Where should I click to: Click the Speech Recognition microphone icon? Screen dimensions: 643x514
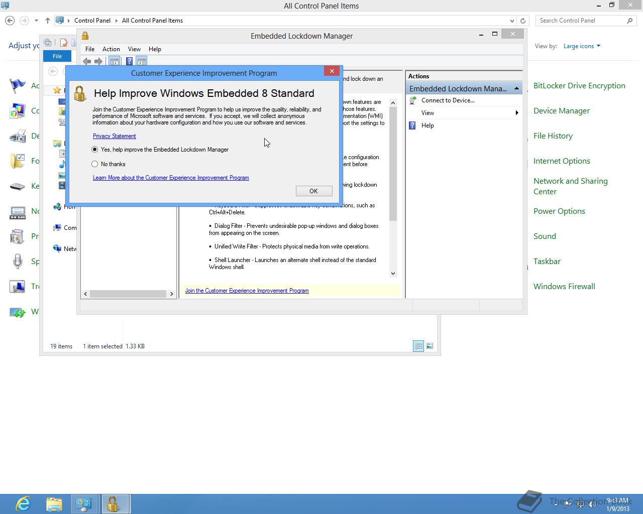(x=18, y=262)
